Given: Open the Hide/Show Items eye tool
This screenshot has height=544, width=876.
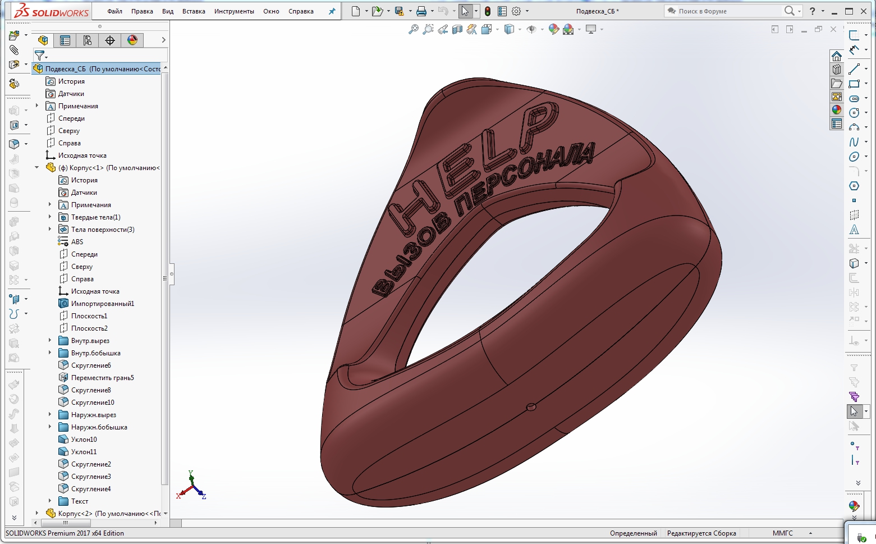Looking at the screenshot, I should (531, 29).
